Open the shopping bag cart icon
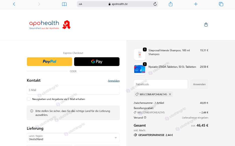This screenshot has height=146, width=235. click(x=206, y=24)
